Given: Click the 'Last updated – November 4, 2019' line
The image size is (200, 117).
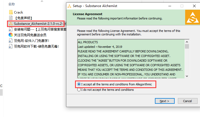Looking at the screenshot, I should click(x=100, y=47).
